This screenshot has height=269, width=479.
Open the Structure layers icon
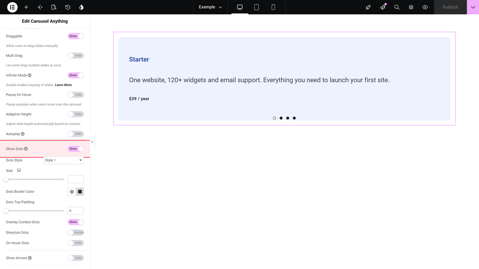click(411, 7)
